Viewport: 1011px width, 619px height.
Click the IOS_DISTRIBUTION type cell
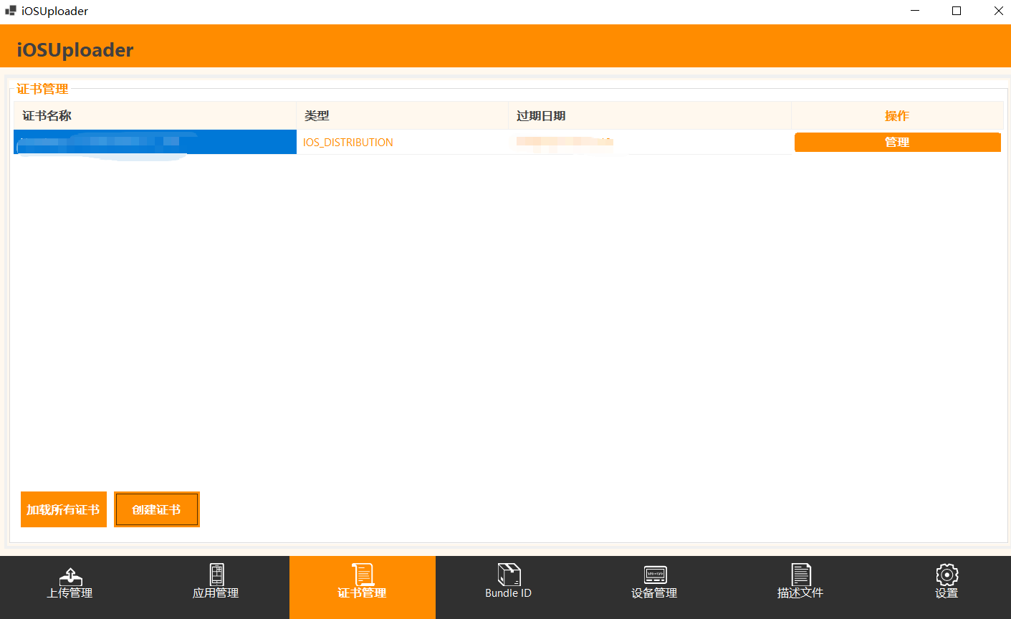348,142
